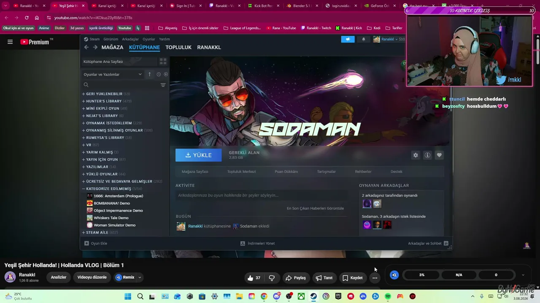
Task: Open Steam from the Windows taskbar
Action: click(x=313, y=296)
